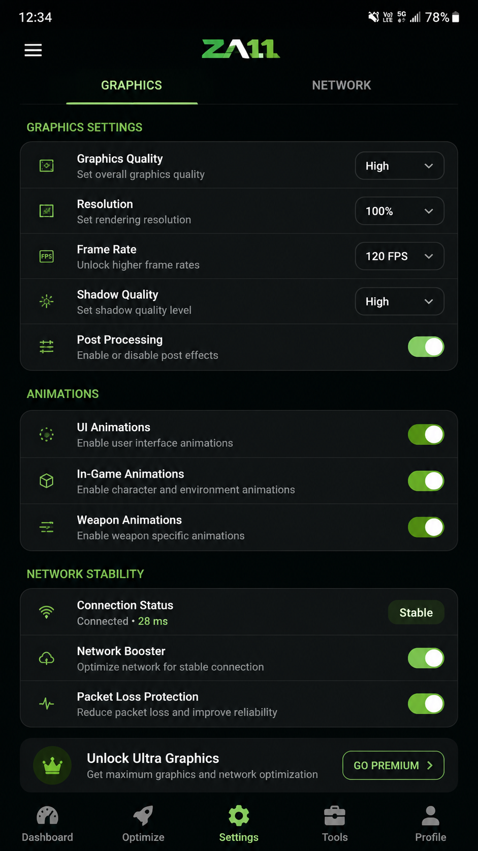Screen dimensions: 478x851
Task: Toggle the Network Booster switch
Action: pyautogui.click(x=426, y=658)
